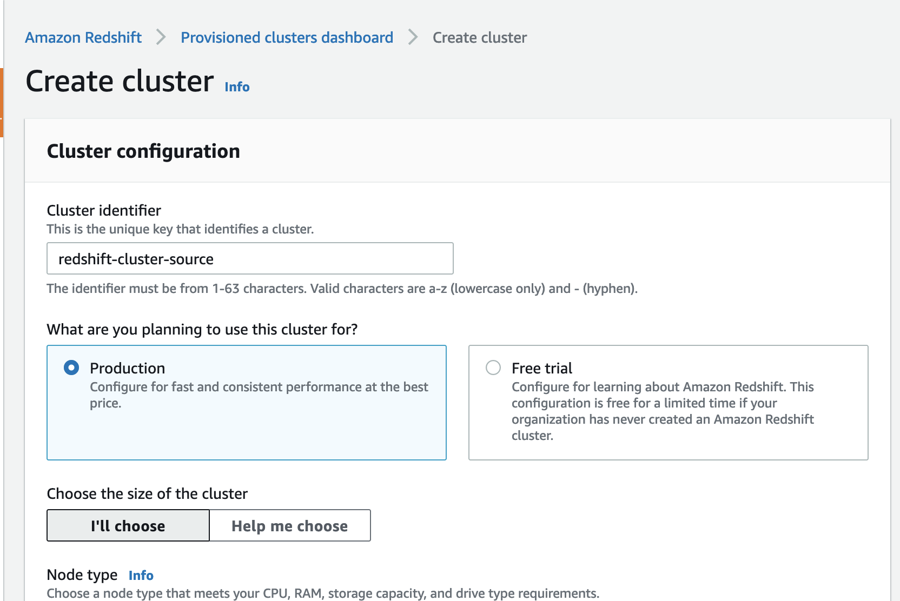
Task: Click the orange tab on left edge
Action: pos(2,102)
